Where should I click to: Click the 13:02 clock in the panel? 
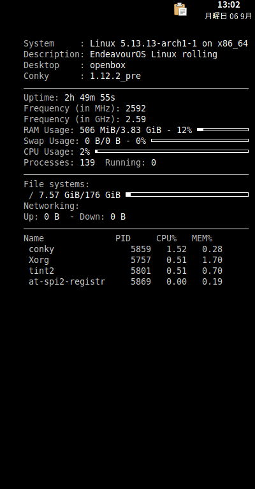228,5
